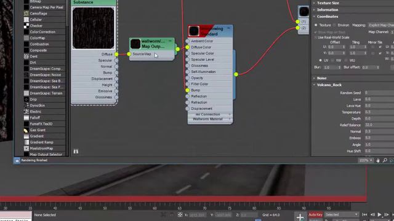Image resolution: width=394 pixels, height=221 pixels.
Task: Toggle the V Tile checkbox
Action: 380,53
